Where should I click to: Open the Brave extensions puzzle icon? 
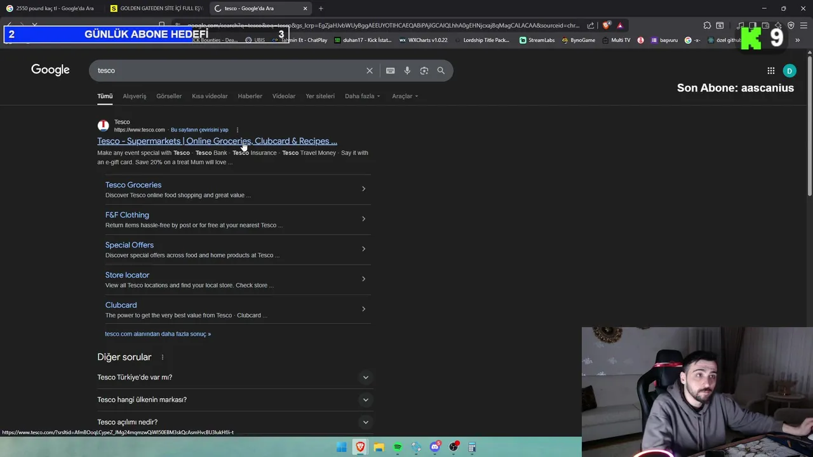point(707,25)
